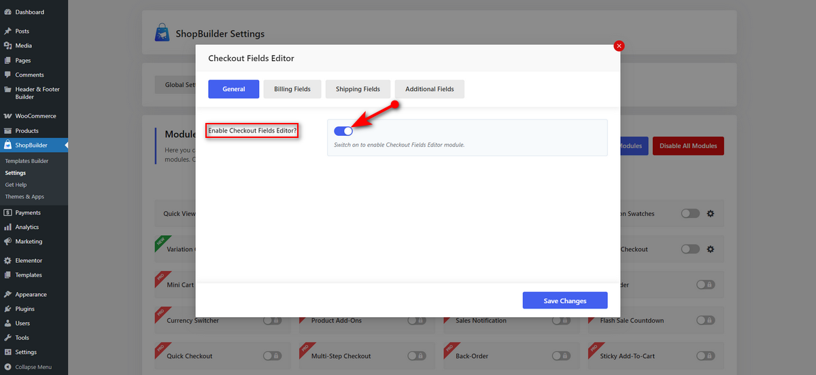Screen dimensions: 816x375
Task: Open the Pages icon in sidebar
Action: coord(7,60)
